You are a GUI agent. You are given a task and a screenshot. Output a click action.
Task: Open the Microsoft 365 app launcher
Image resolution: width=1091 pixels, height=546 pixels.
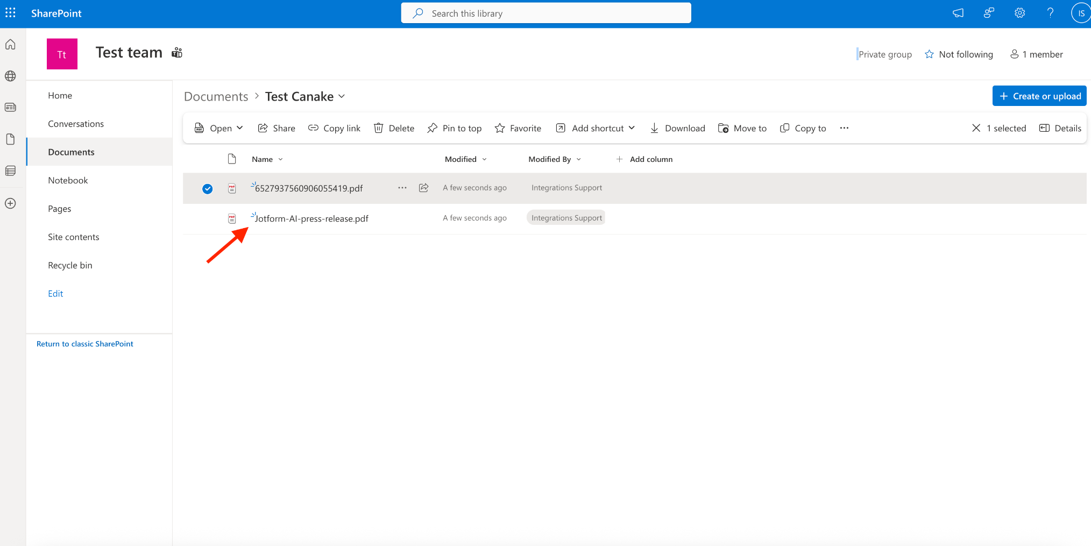tap(10, 12)
